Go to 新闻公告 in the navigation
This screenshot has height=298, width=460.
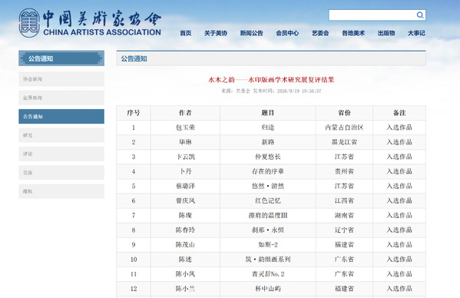point(251,33)
